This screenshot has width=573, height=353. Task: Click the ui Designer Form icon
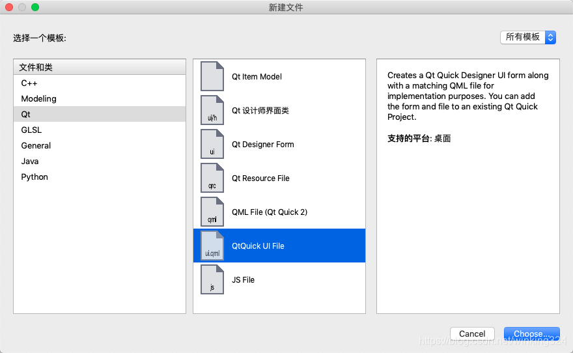212,144
